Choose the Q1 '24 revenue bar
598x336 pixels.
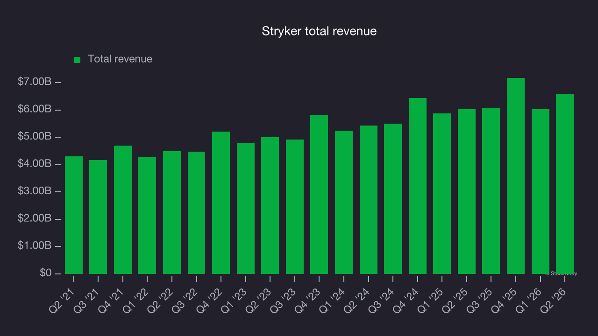coord(344,202)
